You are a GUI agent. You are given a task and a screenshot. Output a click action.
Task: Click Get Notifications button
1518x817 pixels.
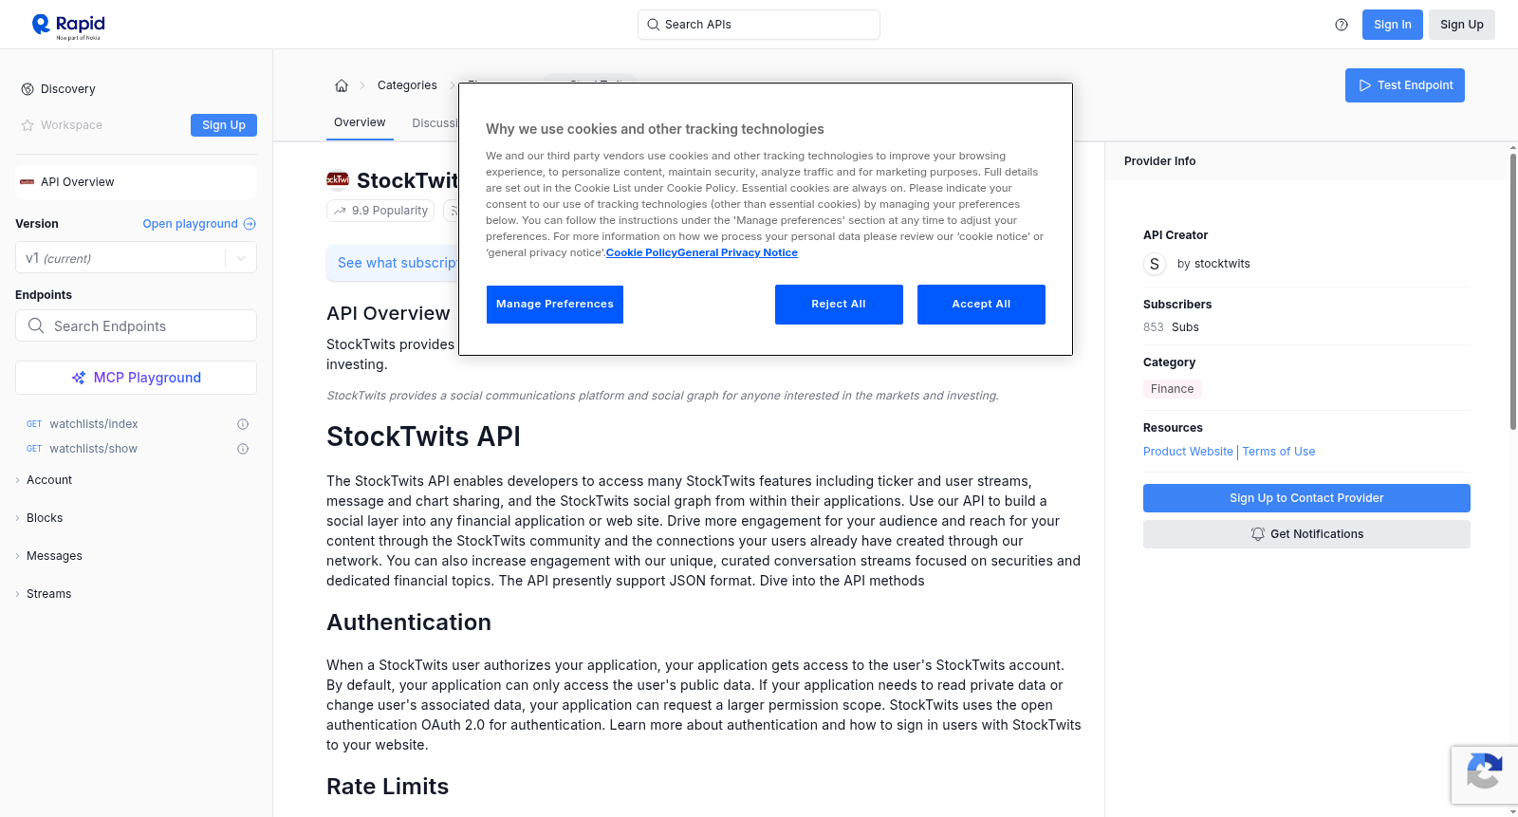click(x=1306, y=534)
